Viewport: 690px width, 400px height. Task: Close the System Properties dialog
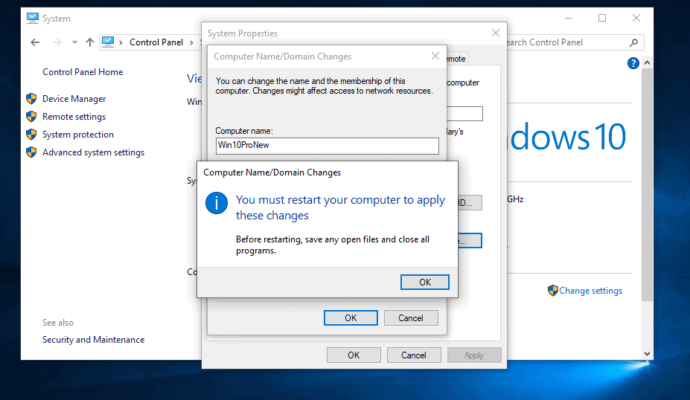[x=496, y=33]
